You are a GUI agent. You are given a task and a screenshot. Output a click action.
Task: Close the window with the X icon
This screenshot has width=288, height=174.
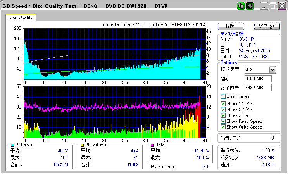click(281, 6)
